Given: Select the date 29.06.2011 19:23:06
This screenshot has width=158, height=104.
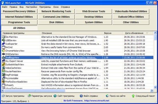Looking at the screenshot, I should point(134,37).
